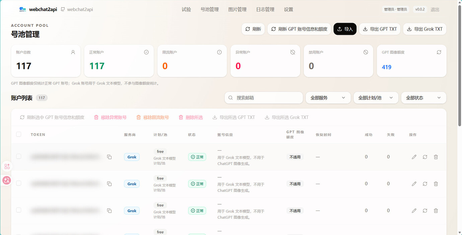Click checkmark icon in 正常账户 card
Image resolution: width=462 pixels, height=235 pixels.
coord(146,52)
